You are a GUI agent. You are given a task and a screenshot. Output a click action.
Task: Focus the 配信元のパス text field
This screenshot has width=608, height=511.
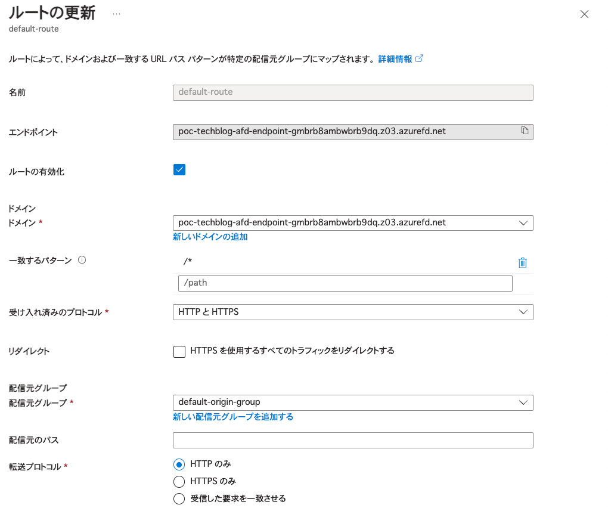(353, 441)
